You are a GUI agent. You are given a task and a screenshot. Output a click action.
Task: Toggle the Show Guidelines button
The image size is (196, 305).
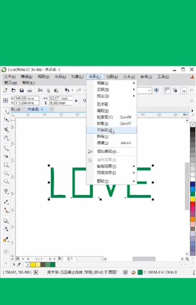pyautogui.click(x=183, y=90)
